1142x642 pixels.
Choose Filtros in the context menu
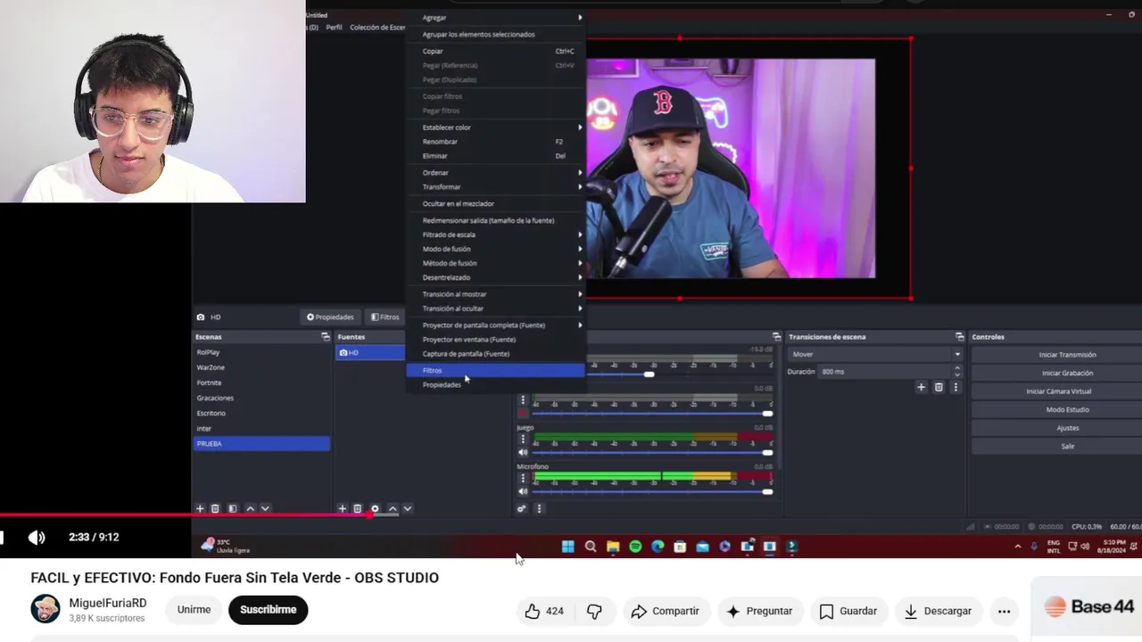pyautogui.click(x=495, y=370)
